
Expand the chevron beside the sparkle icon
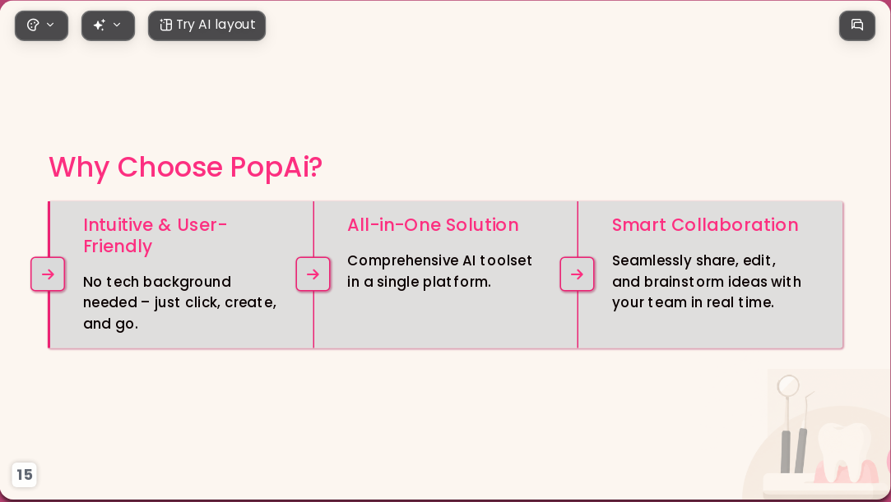pyautogui.click(x=117, y=25)
